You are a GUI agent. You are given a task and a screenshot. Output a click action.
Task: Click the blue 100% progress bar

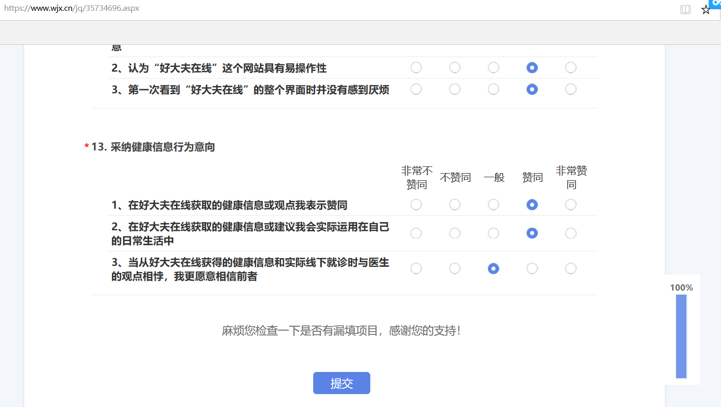(x=681, y=336)
